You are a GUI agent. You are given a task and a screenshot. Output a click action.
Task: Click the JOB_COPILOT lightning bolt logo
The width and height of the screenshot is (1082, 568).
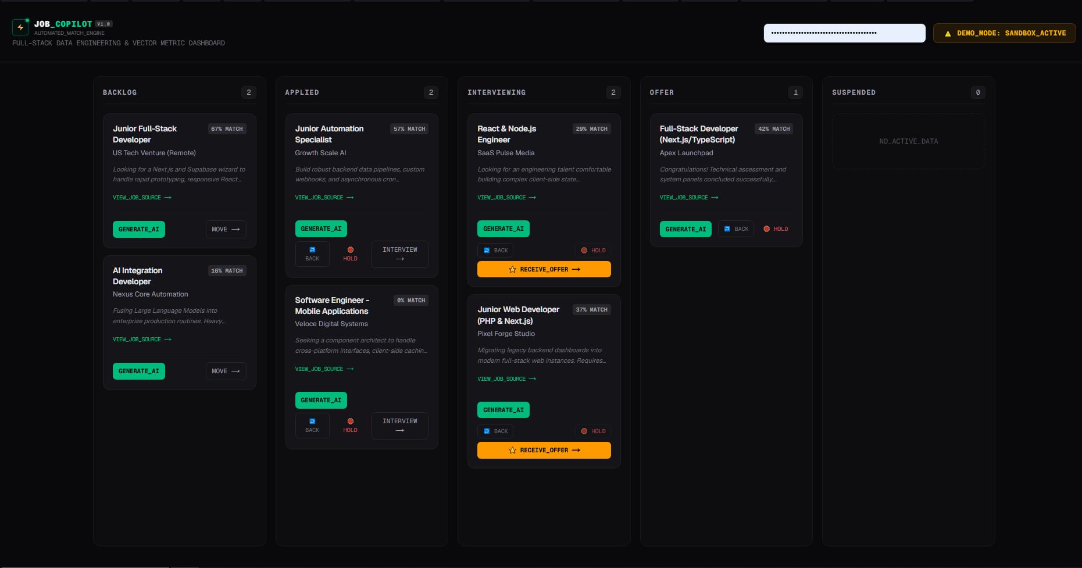coord(20,27)
